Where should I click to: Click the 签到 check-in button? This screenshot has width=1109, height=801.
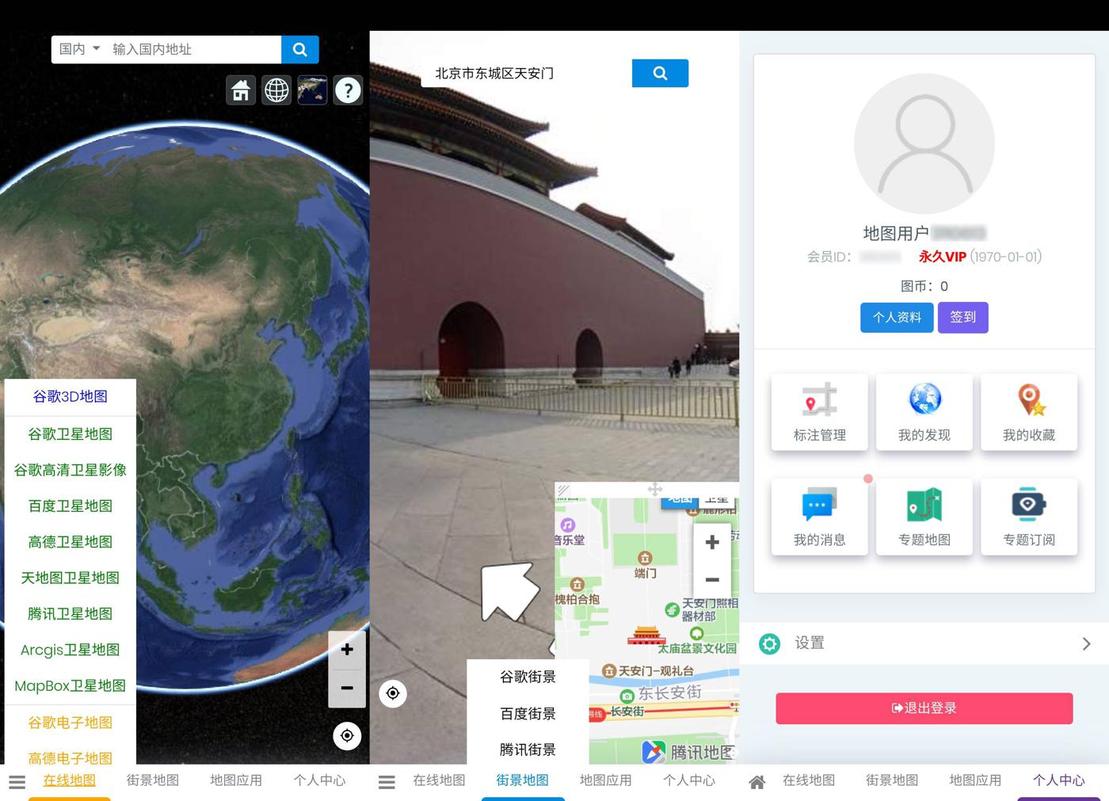(x=962, y=318)
